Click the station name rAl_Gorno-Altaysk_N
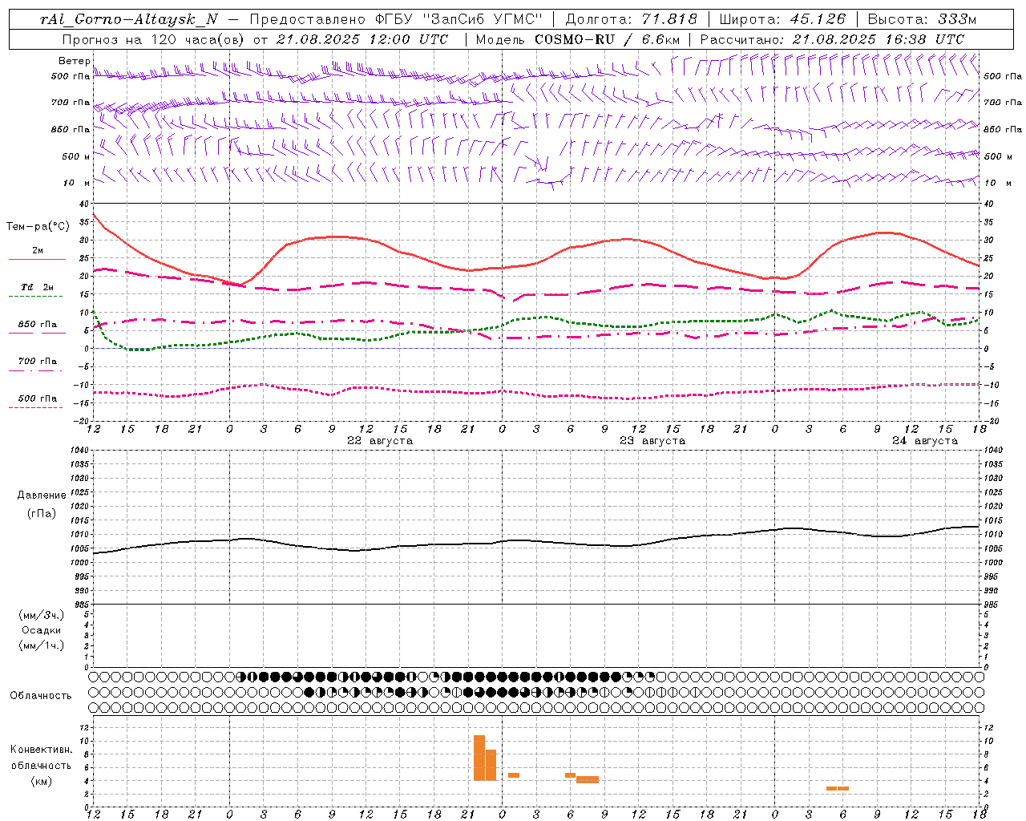The image size is (1026, 821). pos(129,19)
